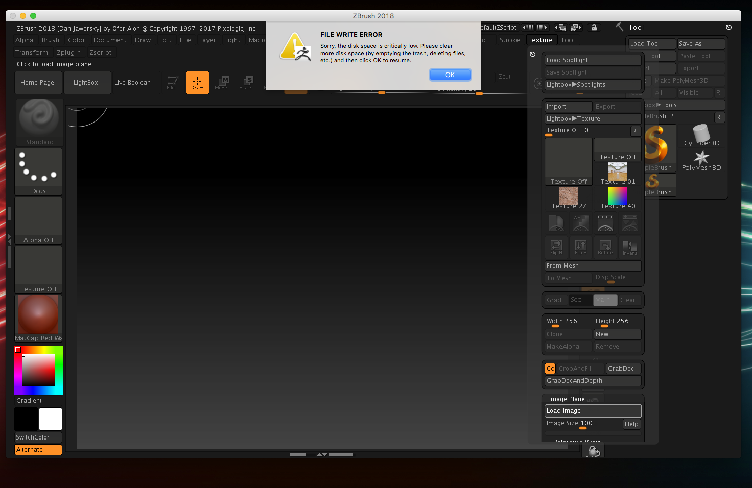Open Lightbox Texture
Image resolution: width=752 pixels, height=488 pixels.
593,119
